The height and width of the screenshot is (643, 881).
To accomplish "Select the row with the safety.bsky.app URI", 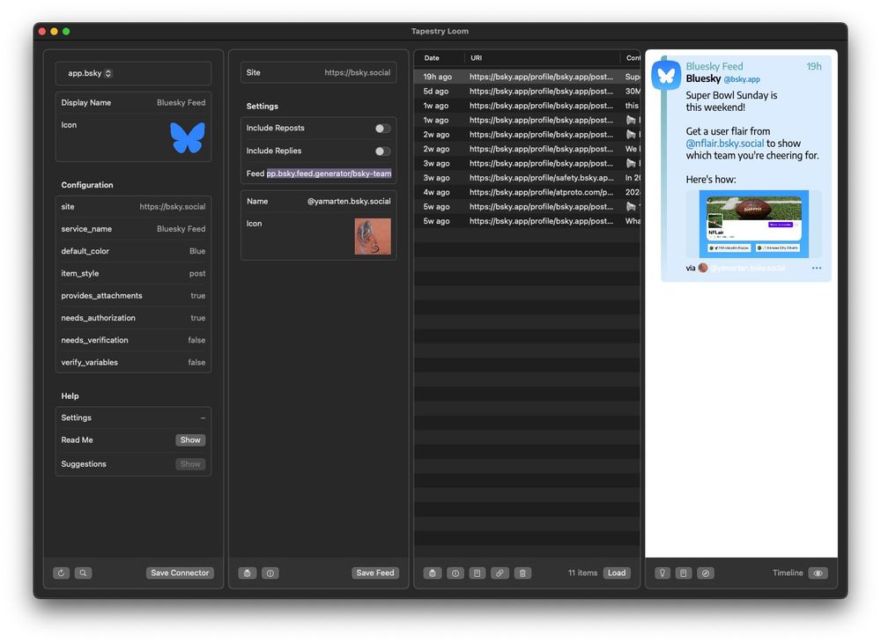I will [527, 177].
